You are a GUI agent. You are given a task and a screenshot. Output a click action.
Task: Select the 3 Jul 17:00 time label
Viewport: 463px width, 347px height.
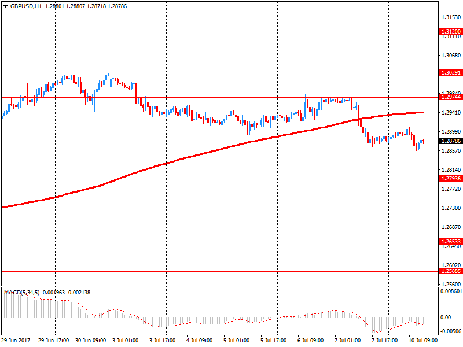point(163,340)
